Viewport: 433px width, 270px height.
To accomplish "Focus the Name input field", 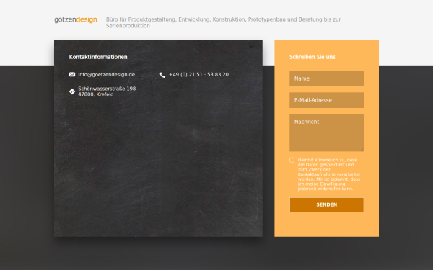I will [x=326, y=78].
